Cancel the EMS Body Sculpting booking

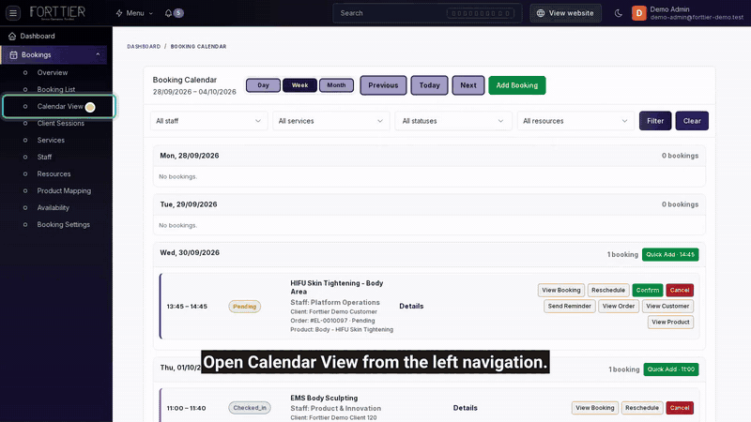tap(679, 408)
